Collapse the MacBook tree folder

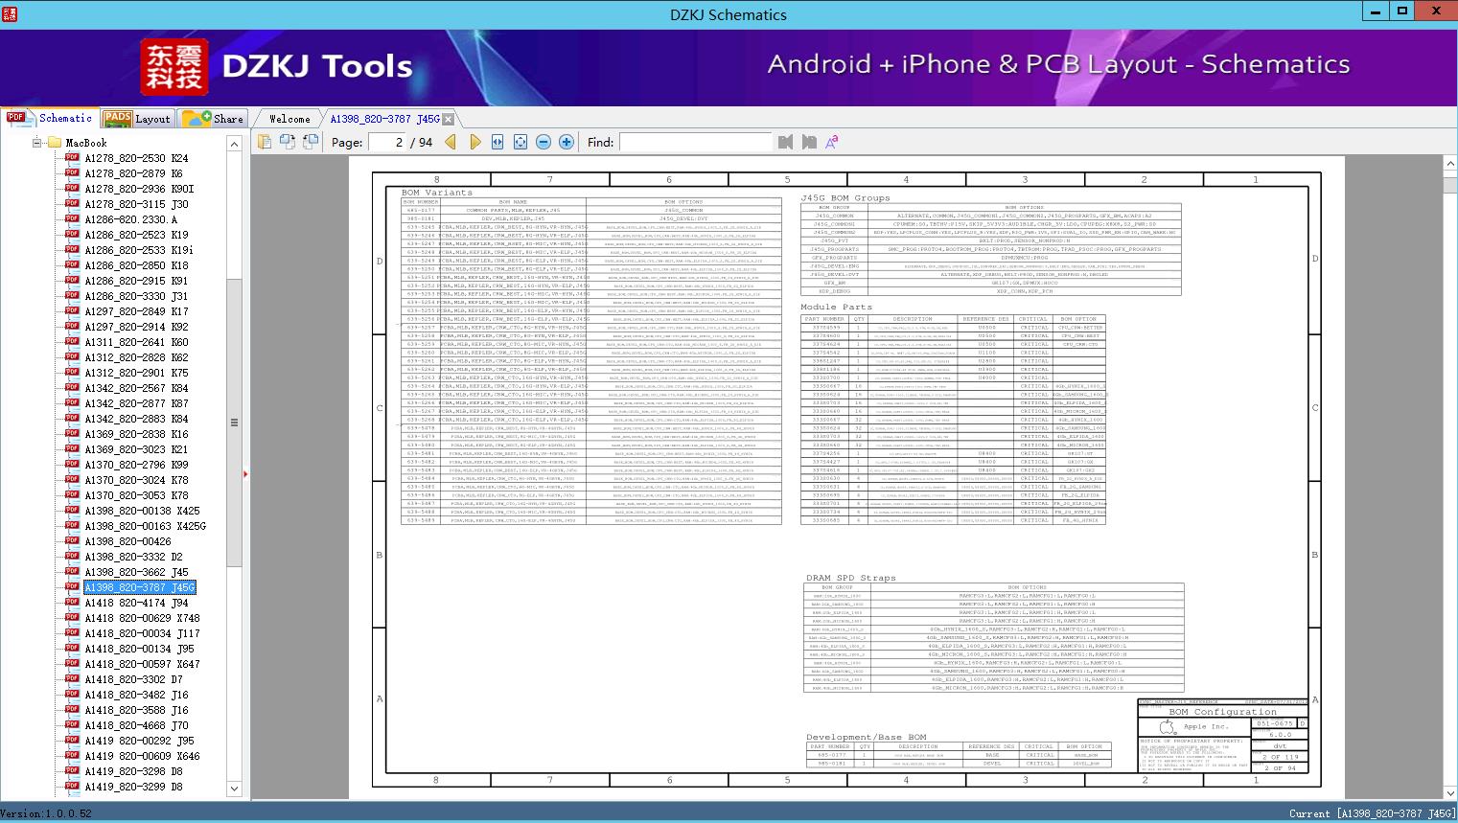37,143
